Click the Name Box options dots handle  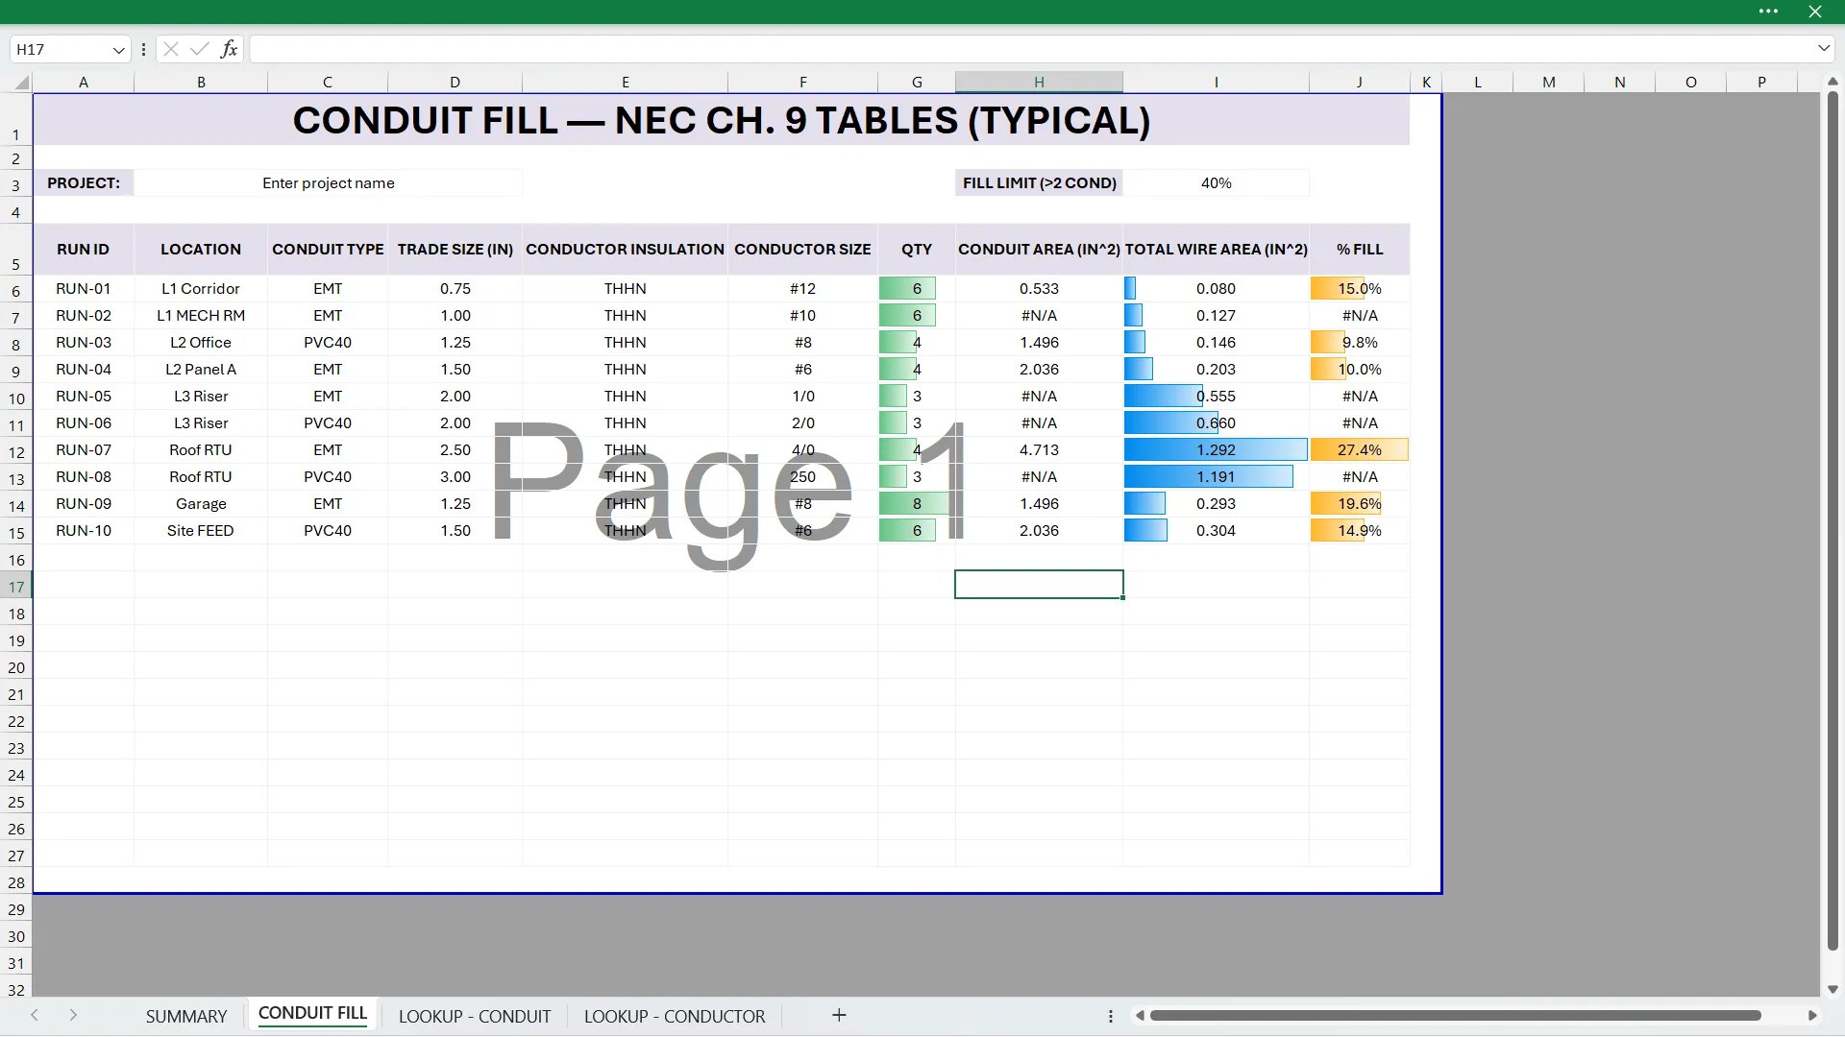[143, 49]
